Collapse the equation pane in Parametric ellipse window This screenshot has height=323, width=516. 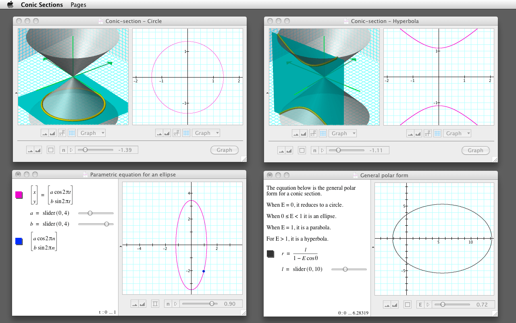[120, 246]
